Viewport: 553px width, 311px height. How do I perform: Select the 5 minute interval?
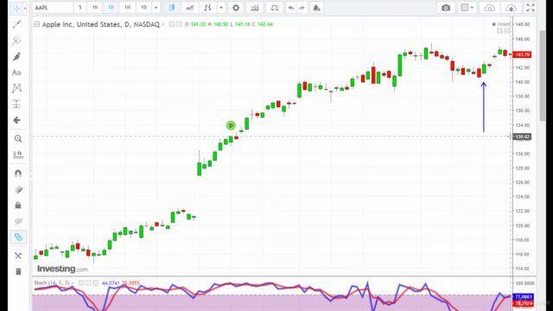click(80, 8)
